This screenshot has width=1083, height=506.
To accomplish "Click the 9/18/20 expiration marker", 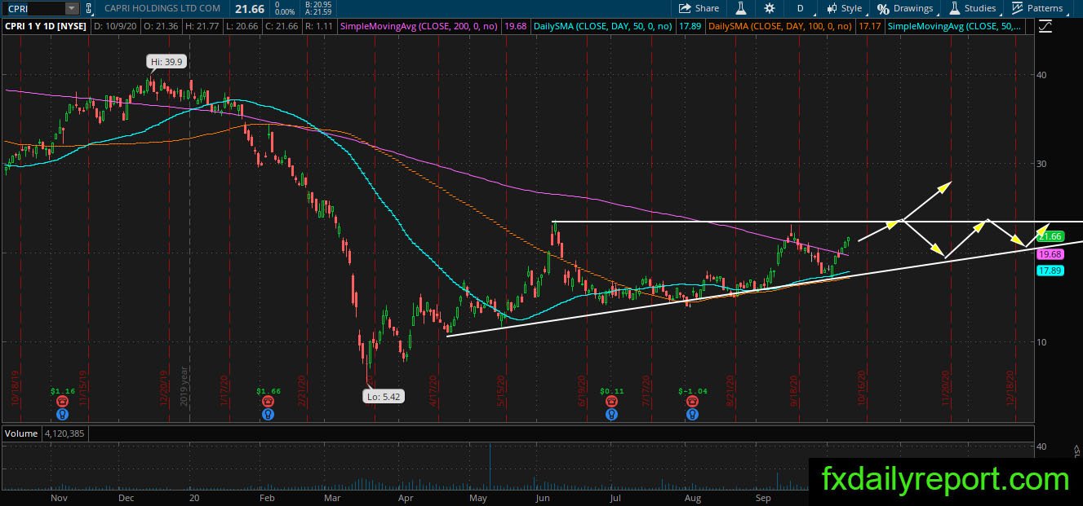I will (793, 390).
